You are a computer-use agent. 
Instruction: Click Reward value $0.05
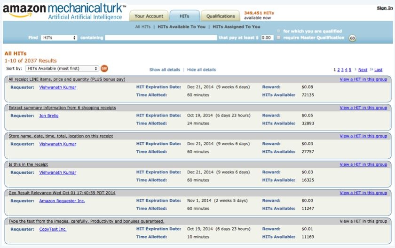point(308,116)
